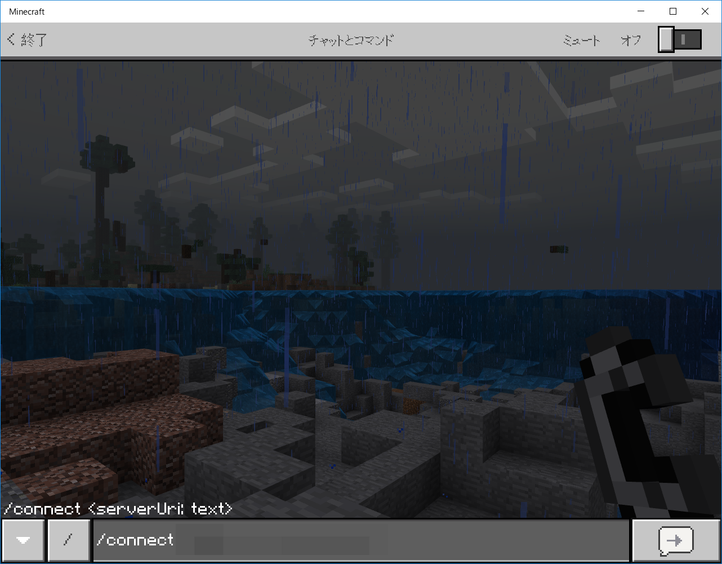Click the ミュート label
This screenshot has width=722, height=564.
582,40
